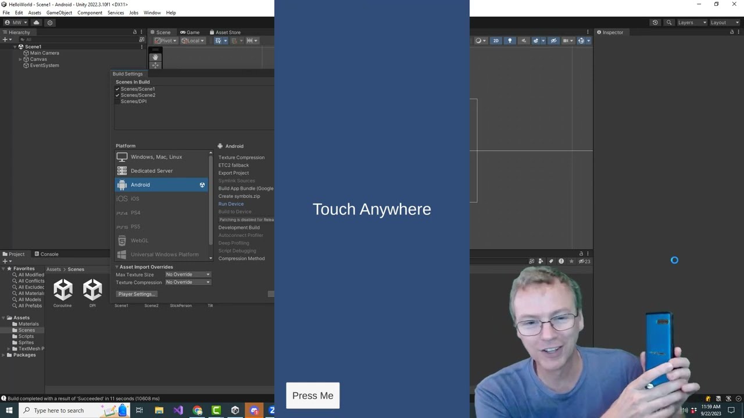
Task: Open Windows Start menu
Action: pyautogui.click(x=9, y=410)
